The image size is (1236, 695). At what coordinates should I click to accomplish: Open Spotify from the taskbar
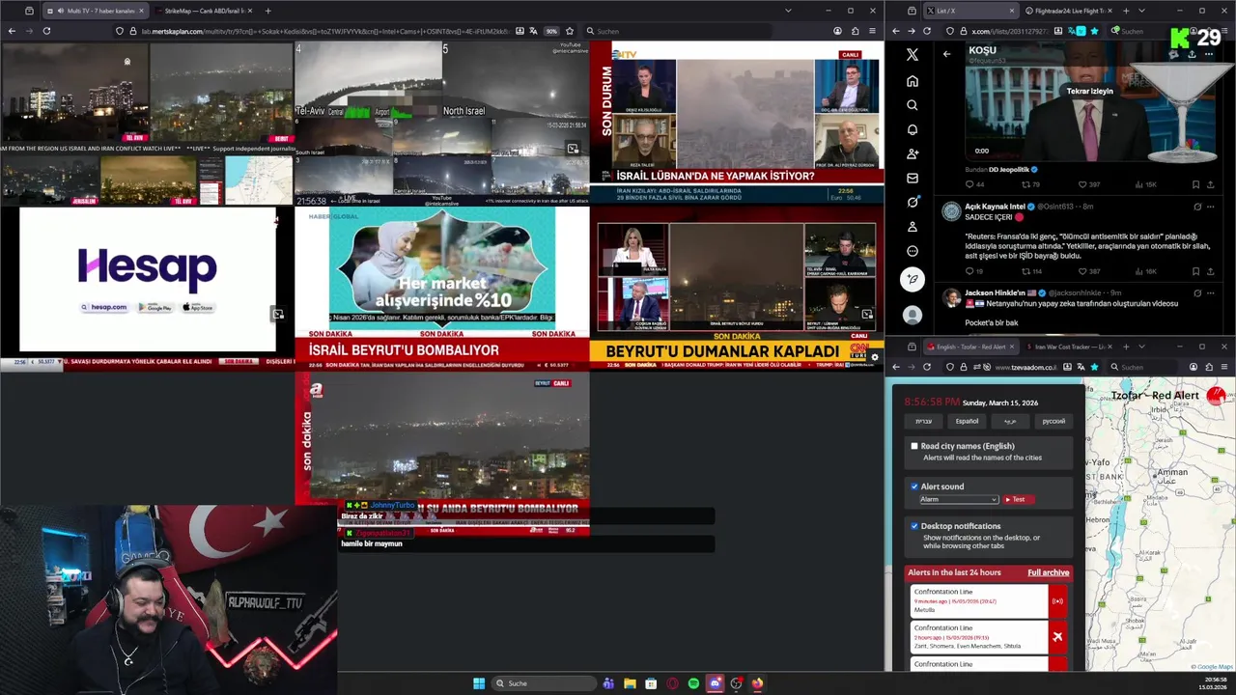693,683
